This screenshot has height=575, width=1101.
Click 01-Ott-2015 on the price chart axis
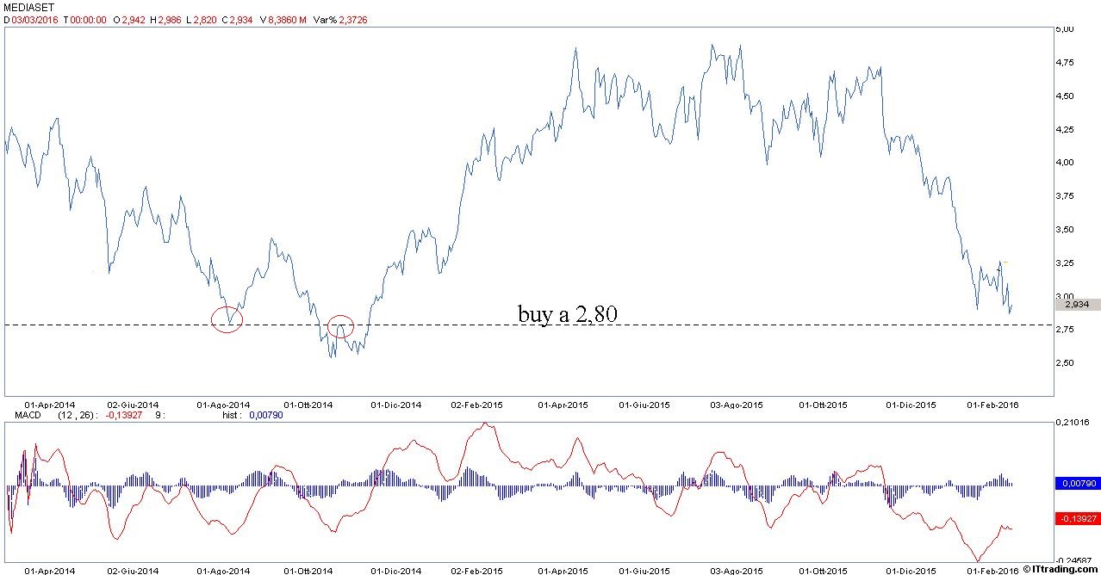coord(824,405)
